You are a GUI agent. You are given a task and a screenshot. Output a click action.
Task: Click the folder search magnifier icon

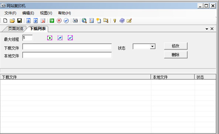click(106, 21)
